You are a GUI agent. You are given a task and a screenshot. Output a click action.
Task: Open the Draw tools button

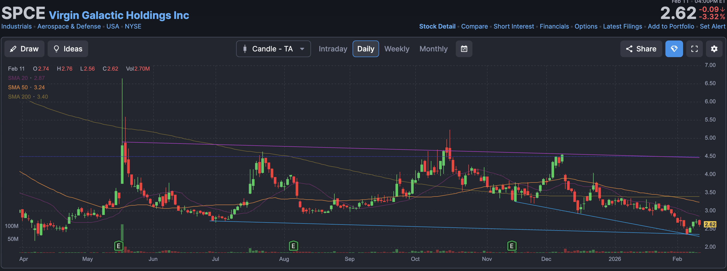point(24,49)
